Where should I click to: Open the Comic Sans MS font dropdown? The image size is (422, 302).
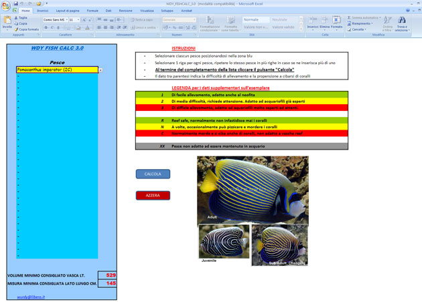coord(66,19)
